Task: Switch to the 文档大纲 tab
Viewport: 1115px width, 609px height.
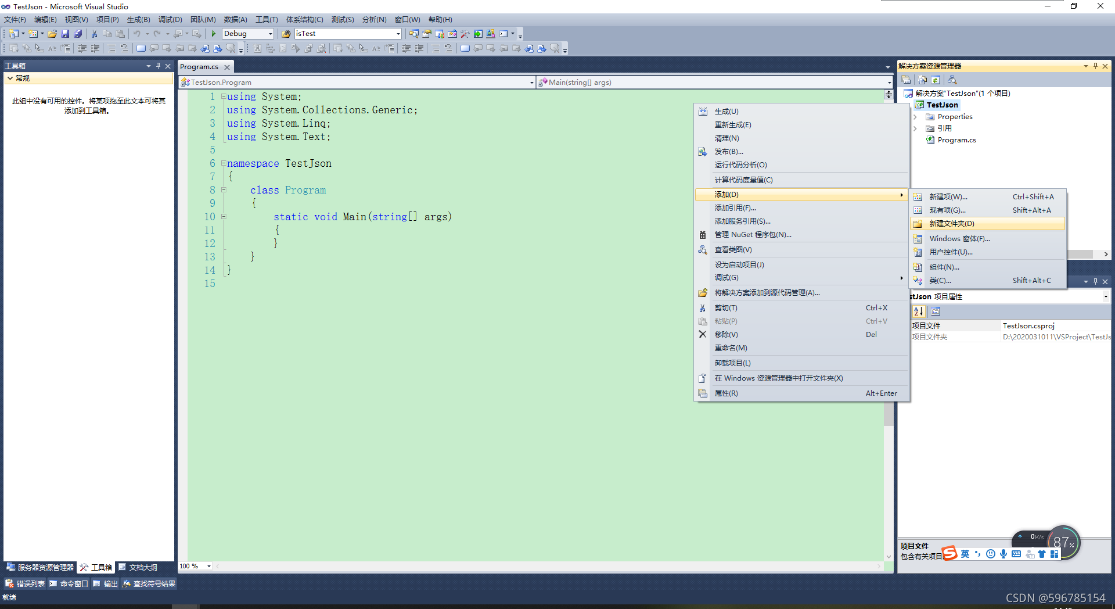Action: click(x=138, y=567)
